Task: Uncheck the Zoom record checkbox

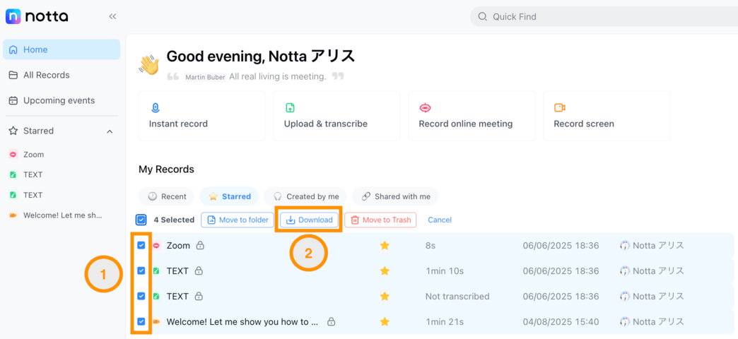Action: pyautogui.click(x=141, y=245)
